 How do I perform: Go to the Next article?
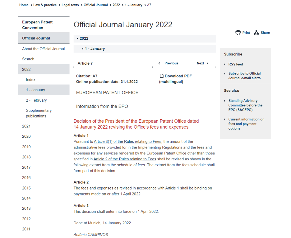(200, 63)
